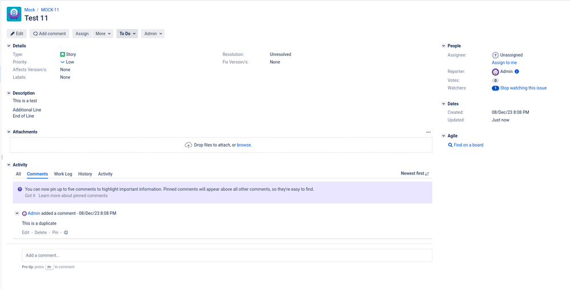Click the Affects Version/s value None
The image size is (570, 289).
click(66, 70)
